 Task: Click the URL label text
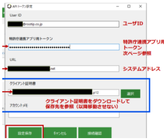13,60
